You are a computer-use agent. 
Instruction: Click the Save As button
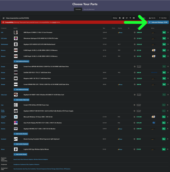click(x=152, y=18)
